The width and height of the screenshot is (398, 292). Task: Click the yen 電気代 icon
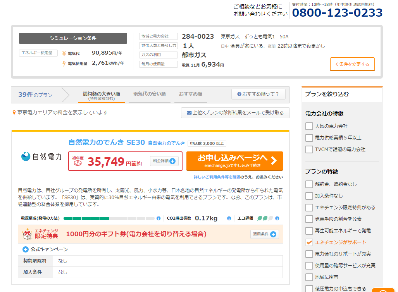pyautogui.click(x=64, y=53)
